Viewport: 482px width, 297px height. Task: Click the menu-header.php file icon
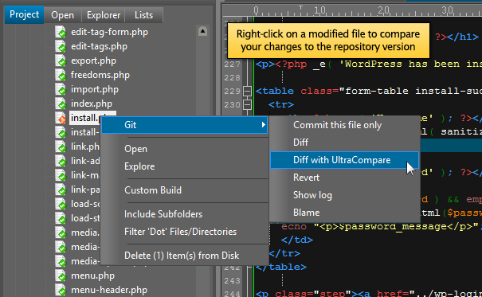pos(61,290)
